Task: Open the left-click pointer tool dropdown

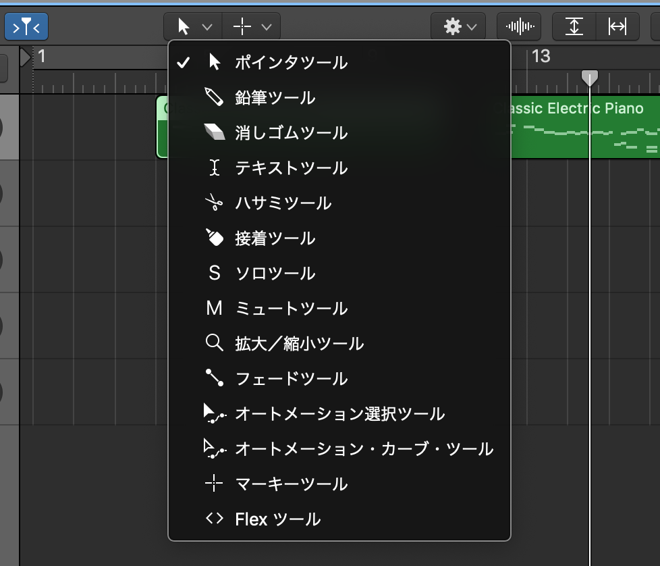Action: click(x=193, y=27)
